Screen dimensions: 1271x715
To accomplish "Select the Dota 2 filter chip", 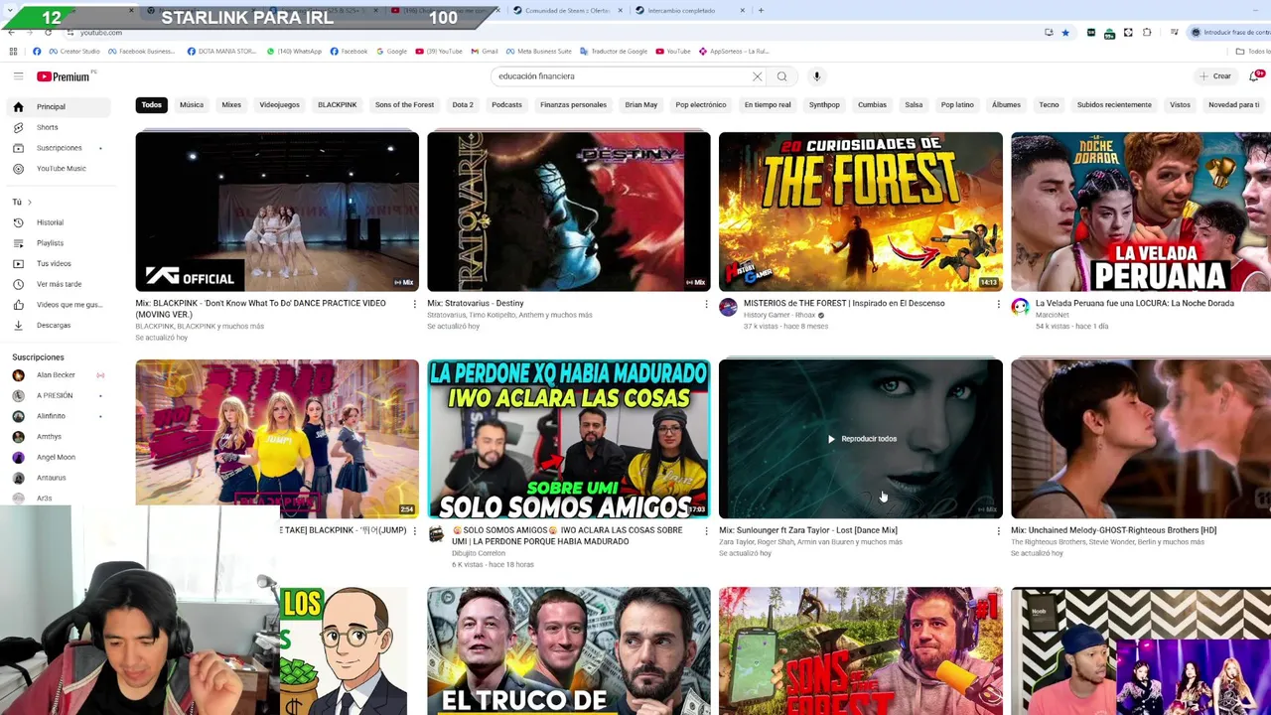I will 463,104.
